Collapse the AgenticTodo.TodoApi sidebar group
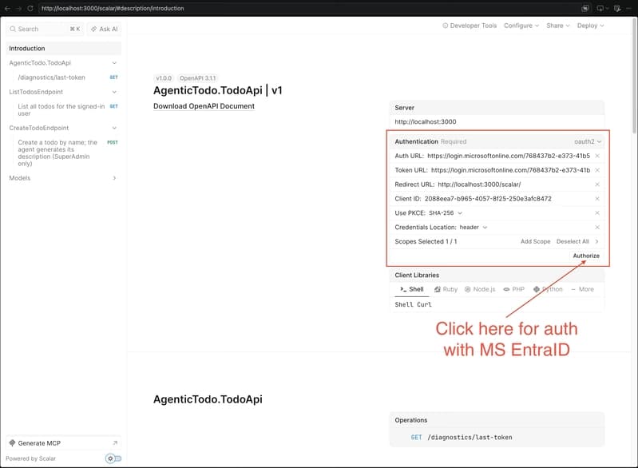The image size is (638, 468). pyautogui.click(x=114, y=62)
